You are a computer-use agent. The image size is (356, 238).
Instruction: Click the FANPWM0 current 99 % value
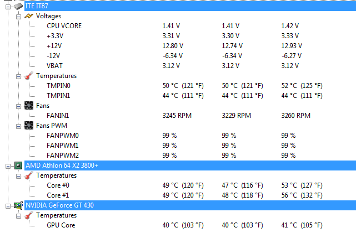(x=169, y=136)
